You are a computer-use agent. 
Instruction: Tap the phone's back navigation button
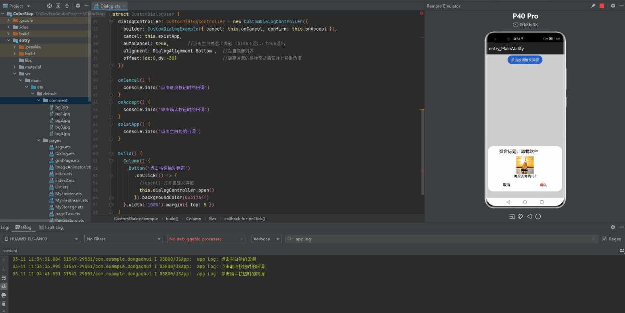[x=508, y=202]
